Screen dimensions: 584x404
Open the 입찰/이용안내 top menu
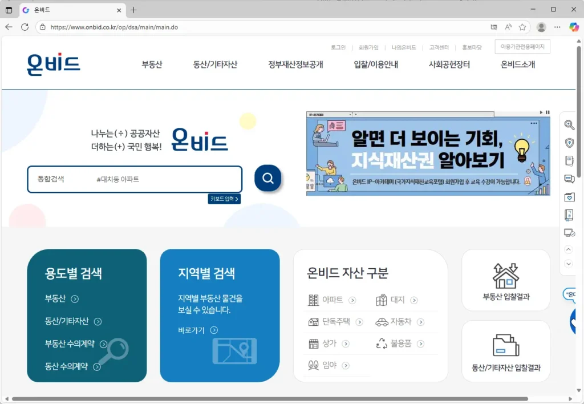(376, 64)
